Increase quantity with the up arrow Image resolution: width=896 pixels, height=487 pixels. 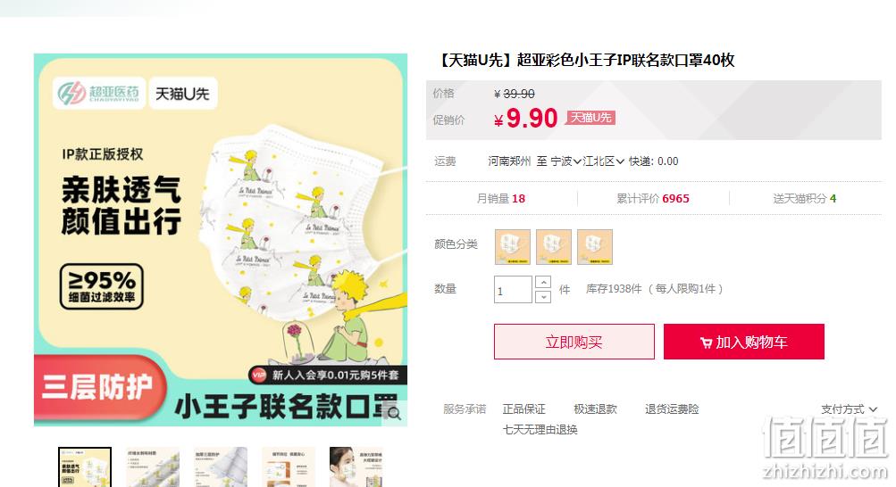[x=543, y=282]
